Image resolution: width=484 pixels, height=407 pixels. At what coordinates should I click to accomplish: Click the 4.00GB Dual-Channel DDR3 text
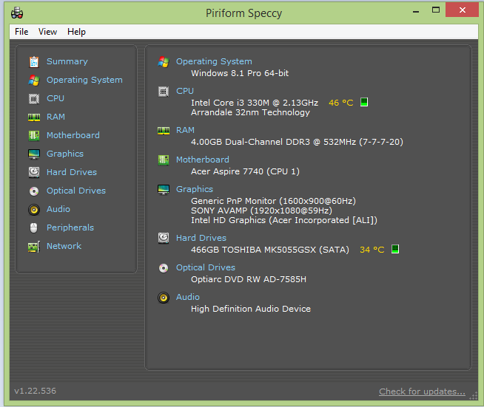pos(297,142)
